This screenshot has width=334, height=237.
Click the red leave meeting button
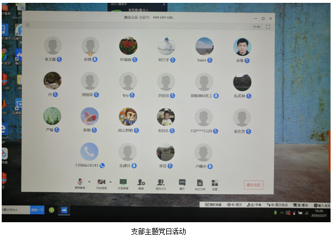pos(253,185)
